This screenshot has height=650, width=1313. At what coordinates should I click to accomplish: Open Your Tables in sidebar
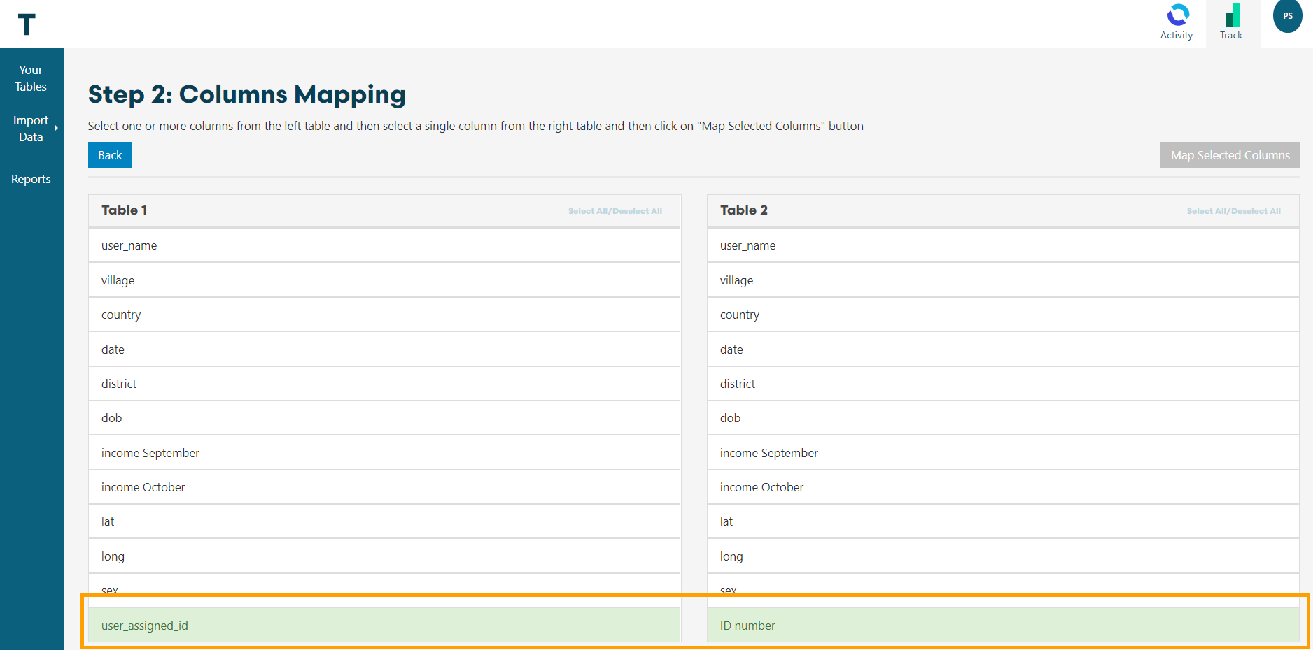coord(31,78)
